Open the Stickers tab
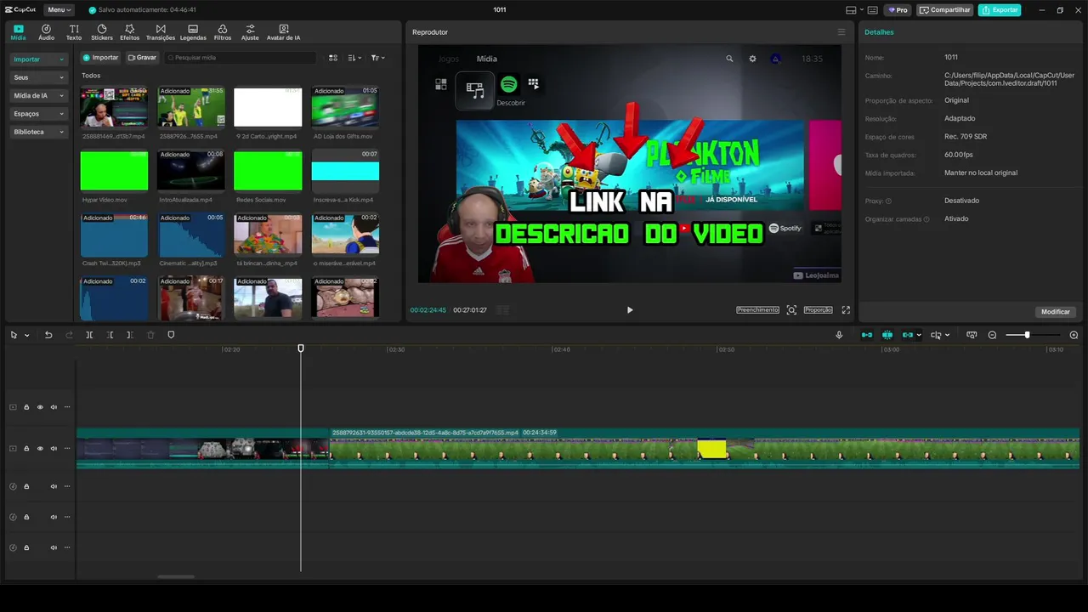 (x=102, y=32)
